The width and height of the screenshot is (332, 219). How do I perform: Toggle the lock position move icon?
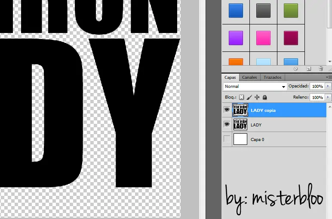click(257, 97)
